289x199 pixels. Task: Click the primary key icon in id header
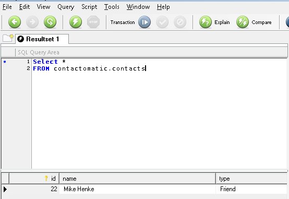pyautogui.click(x=46, y=178)
